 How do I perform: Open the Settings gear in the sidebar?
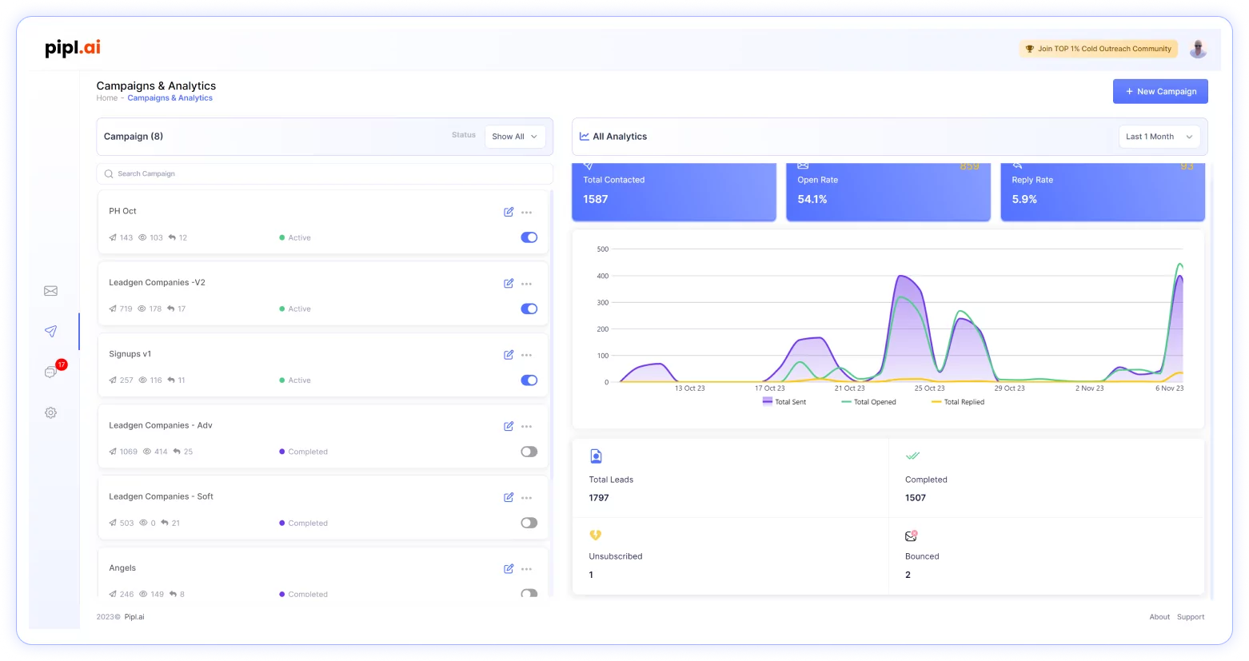[50, 412]
